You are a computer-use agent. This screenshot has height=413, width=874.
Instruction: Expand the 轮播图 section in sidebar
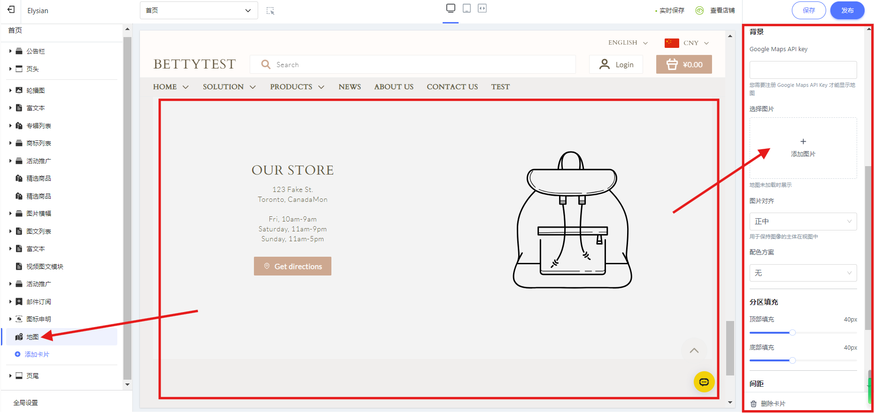[10, 91]
